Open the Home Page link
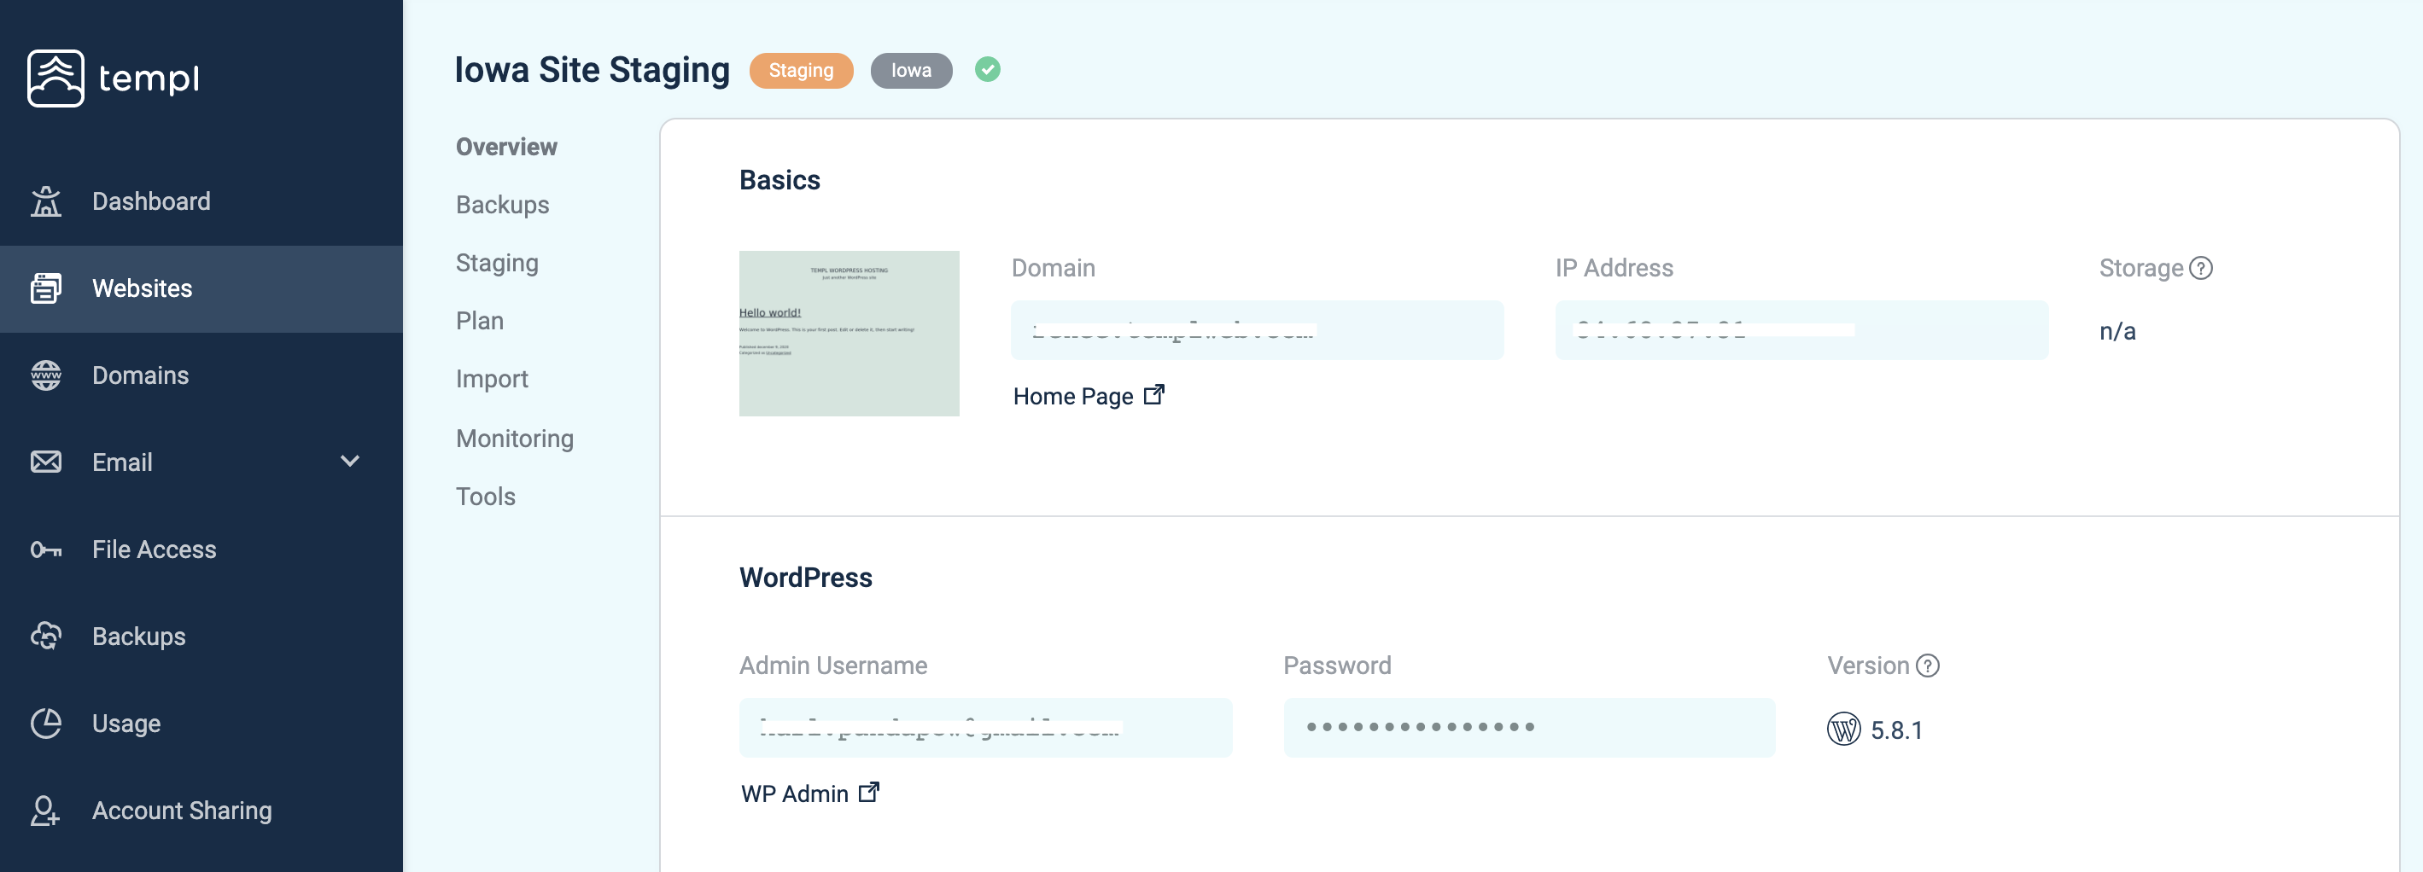The image size is (2423, 872). click(x=1089, y=396)
